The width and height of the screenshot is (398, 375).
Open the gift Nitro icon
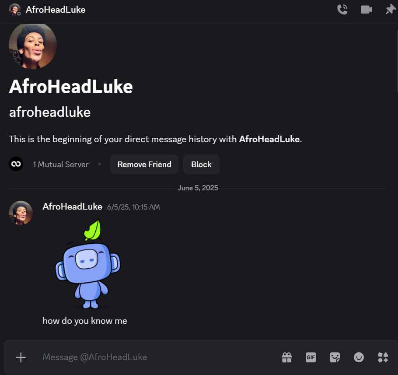[x=287, y=357]
